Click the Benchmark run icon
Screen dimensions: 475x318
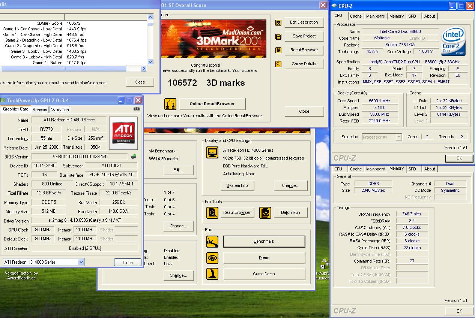(212, 242)
